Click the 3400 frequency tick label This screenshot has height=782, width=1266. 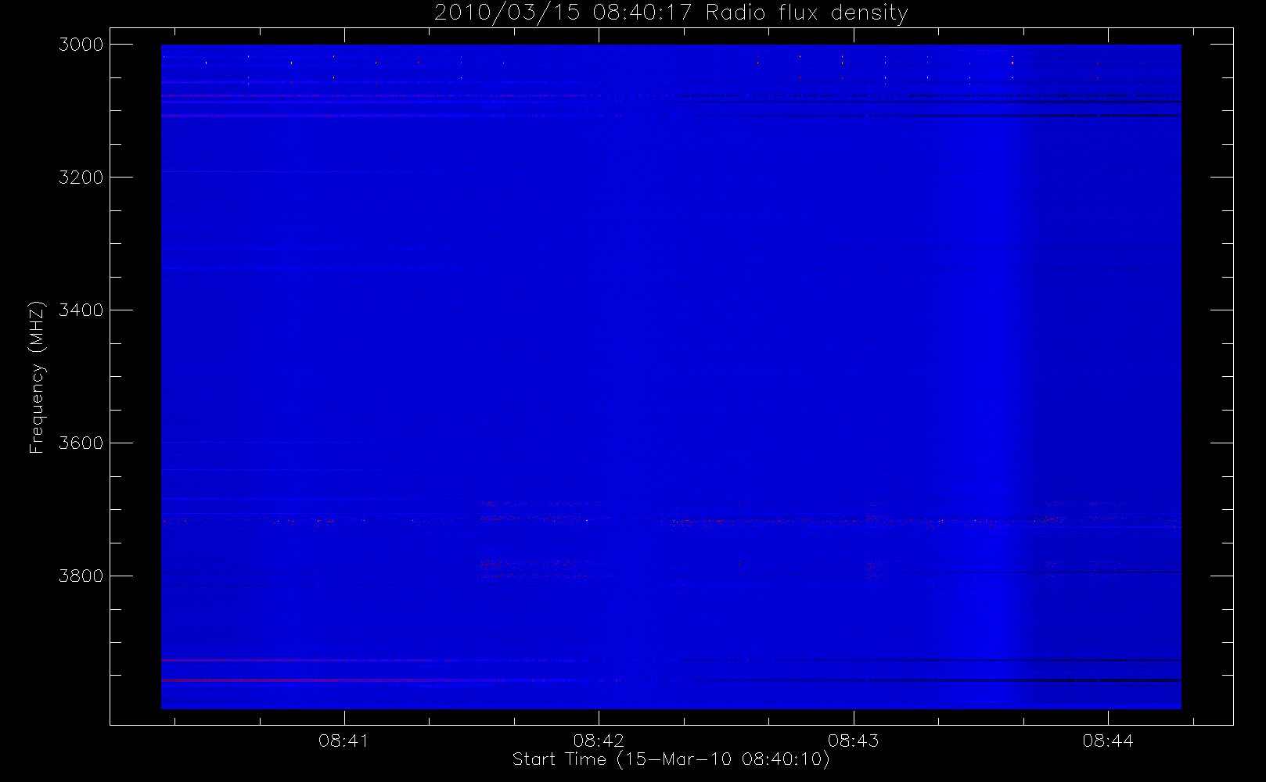(81, 310)
